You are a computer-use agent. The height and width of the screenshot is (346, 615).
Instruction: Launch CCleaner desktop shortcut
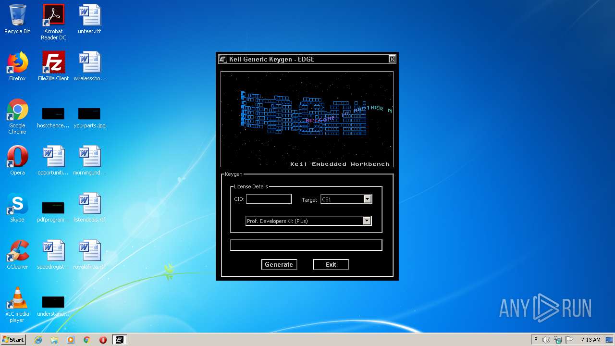click(17, 255)
